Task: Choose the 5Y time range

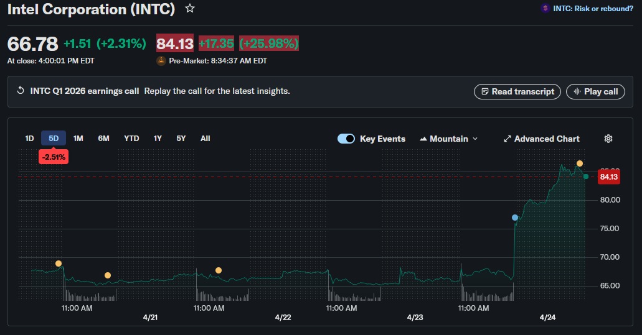Action: 181,139
